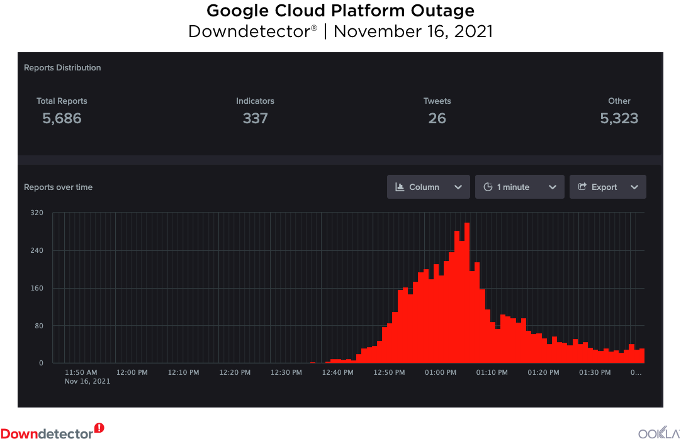Image resolution: width=681 pixels, height=444 pixels.
Task: Click the Other value 5,323
Action: (619, 118)
